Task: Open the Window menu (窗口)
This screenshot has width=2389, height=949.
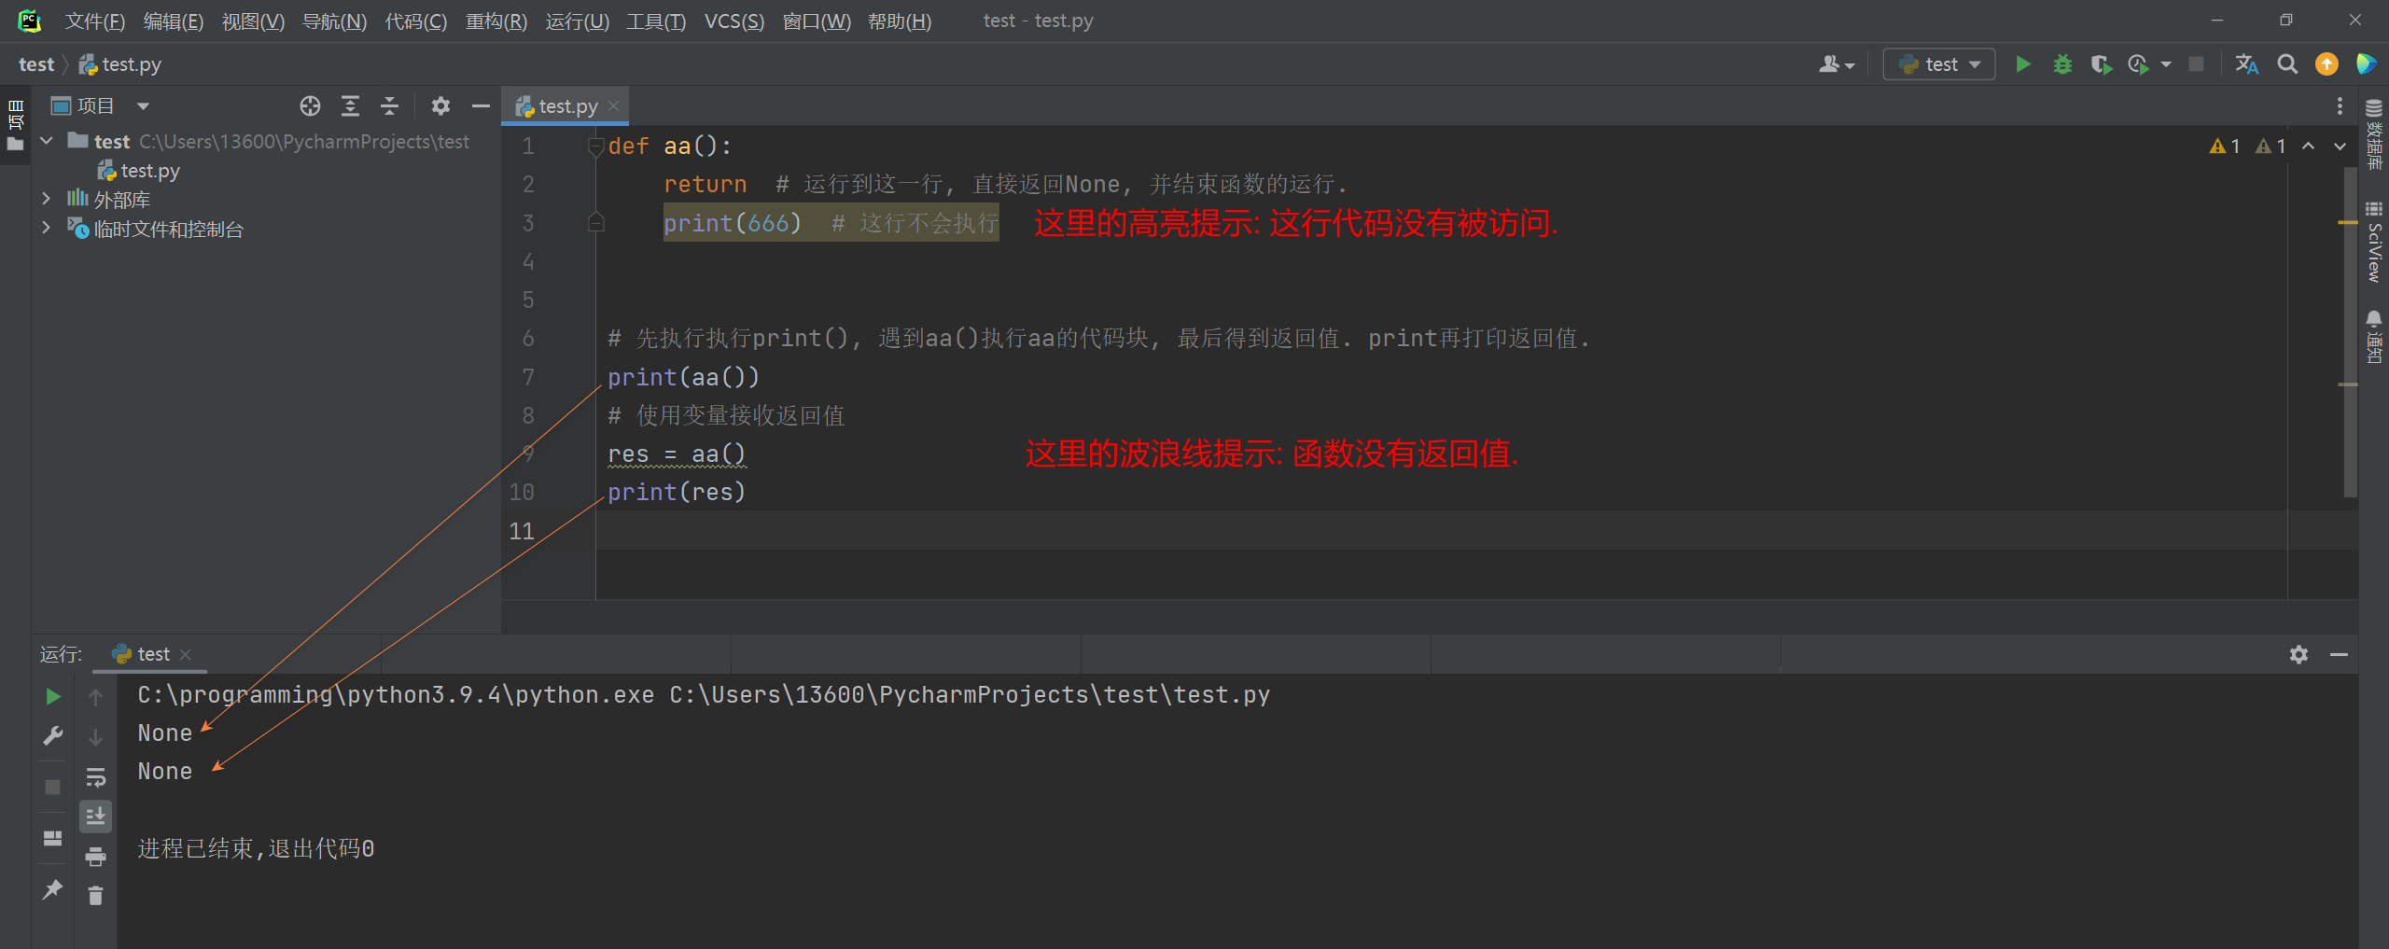Action: click(x=817, y=21)
